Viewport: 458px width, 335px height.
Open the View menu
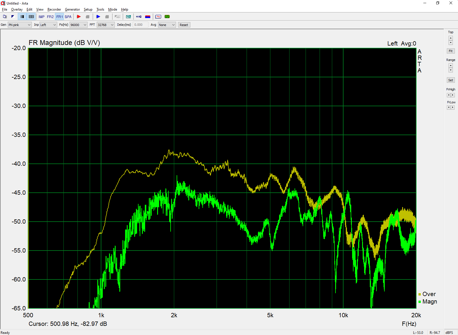coord(40,9)
